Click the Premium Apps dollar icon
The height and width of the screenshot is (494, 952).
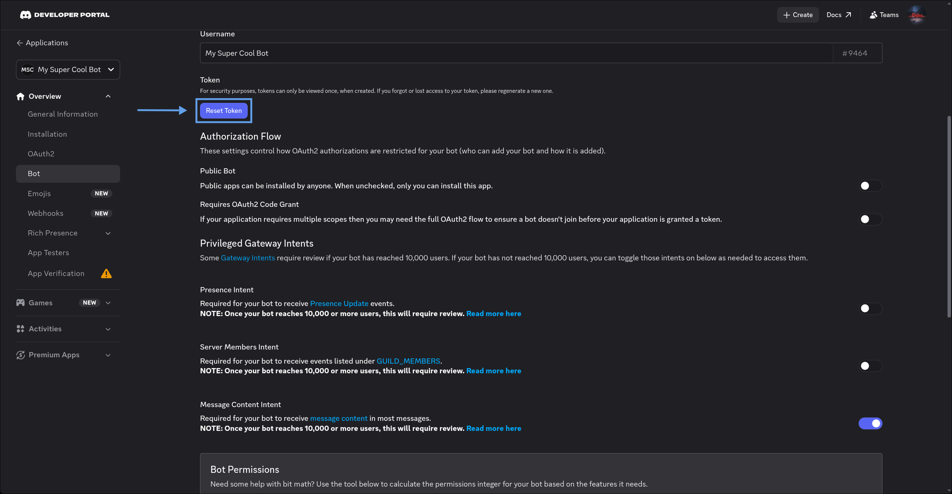(x=20, y=355)
